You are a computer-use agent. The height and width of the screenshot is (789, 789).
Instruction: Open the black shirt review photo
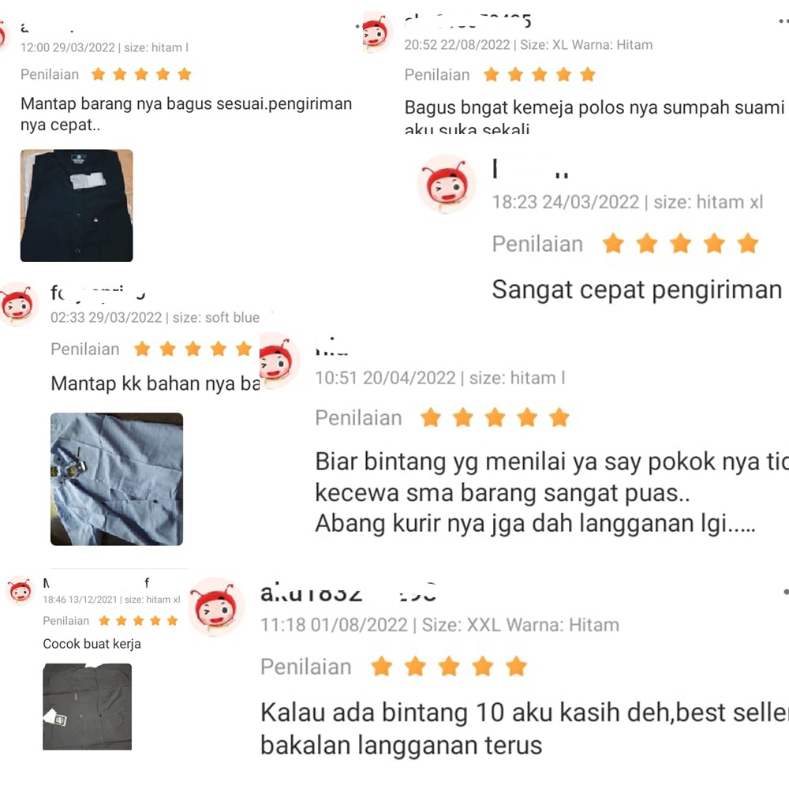point(77,205)
